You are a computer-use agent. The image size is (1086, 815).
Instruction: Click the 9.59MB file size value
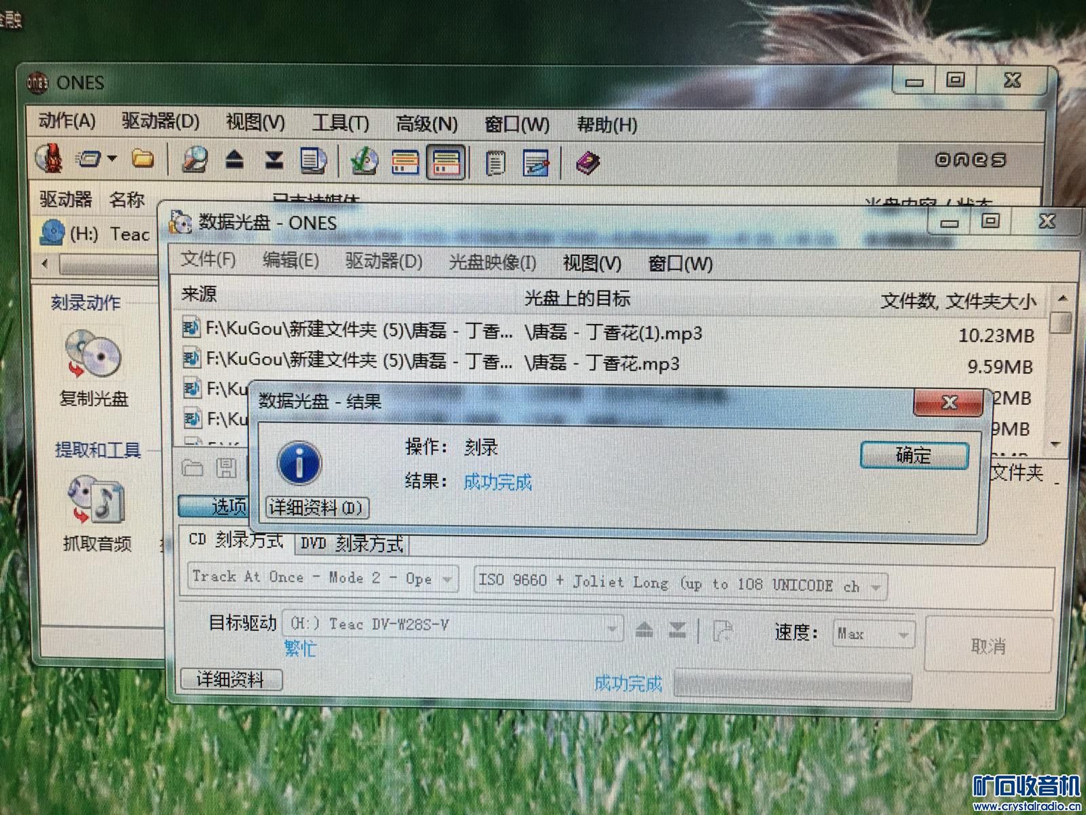click(1000, 367)
